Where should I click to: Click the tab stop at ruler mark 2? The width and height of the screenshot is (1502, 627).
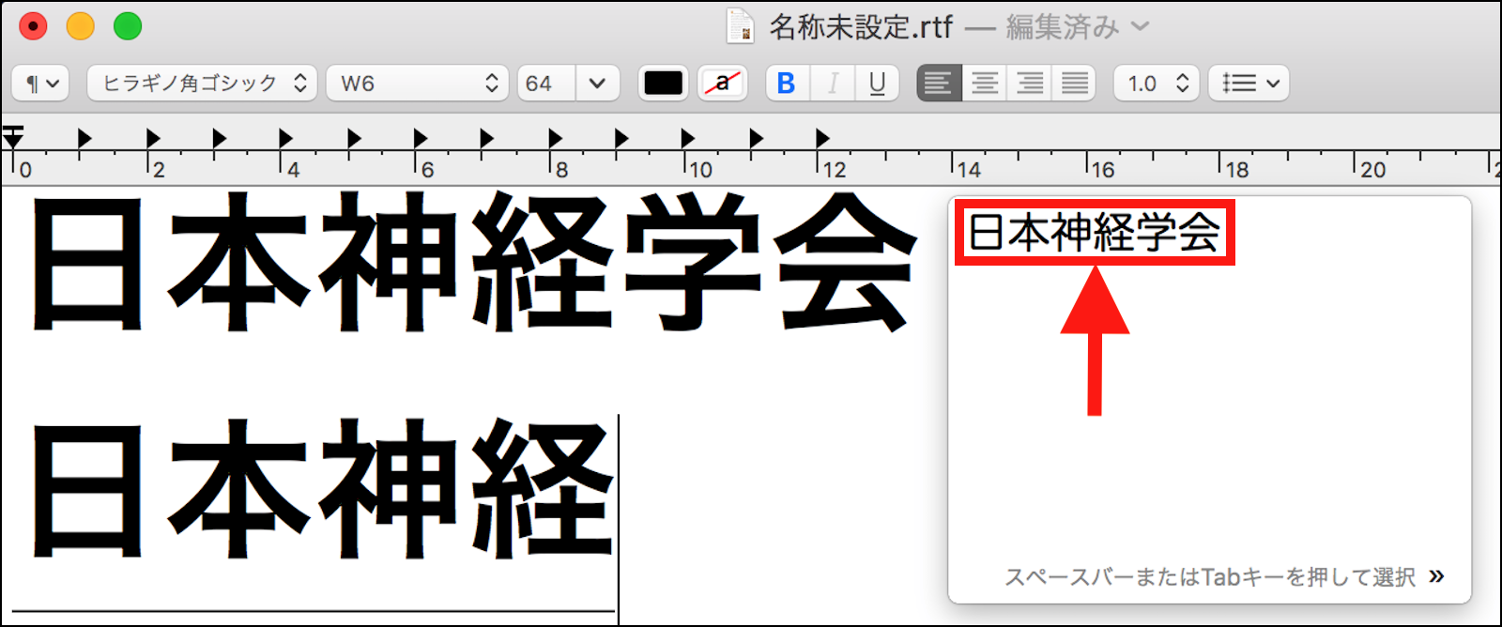[152, 138]
